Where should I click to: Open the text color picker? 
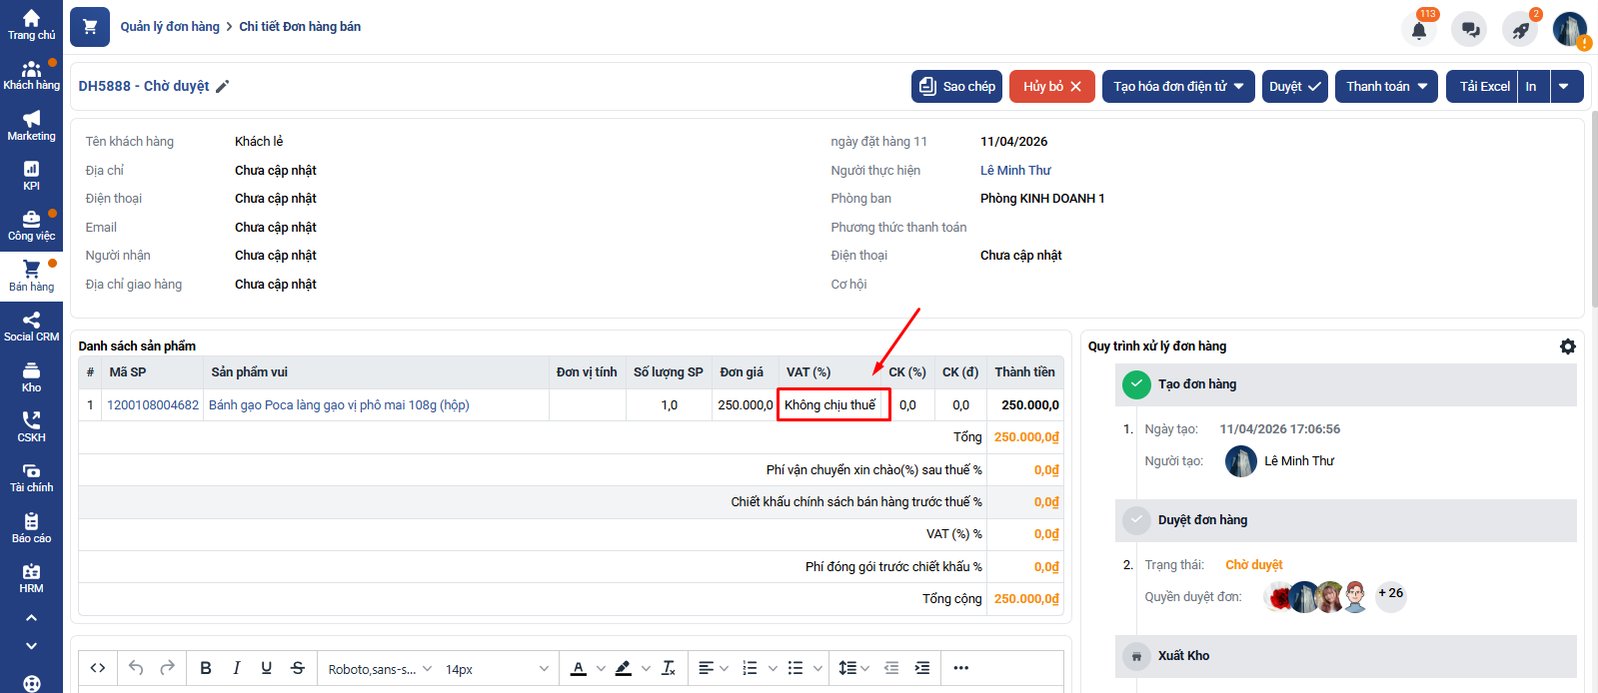(579, 668)
